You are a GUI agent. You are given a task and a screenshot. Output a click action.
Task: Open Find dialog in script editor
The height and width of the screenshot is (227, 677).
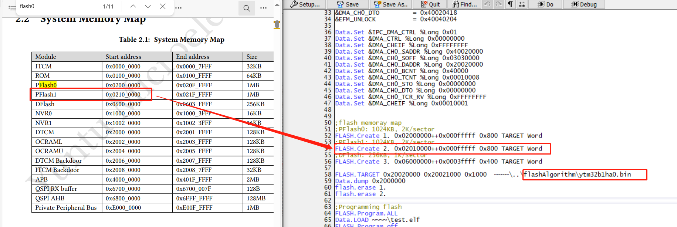[465, 4]
